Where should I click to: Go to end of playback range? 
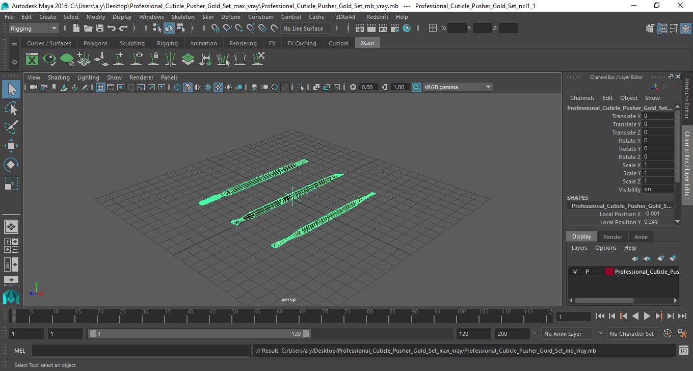(682, 316)
